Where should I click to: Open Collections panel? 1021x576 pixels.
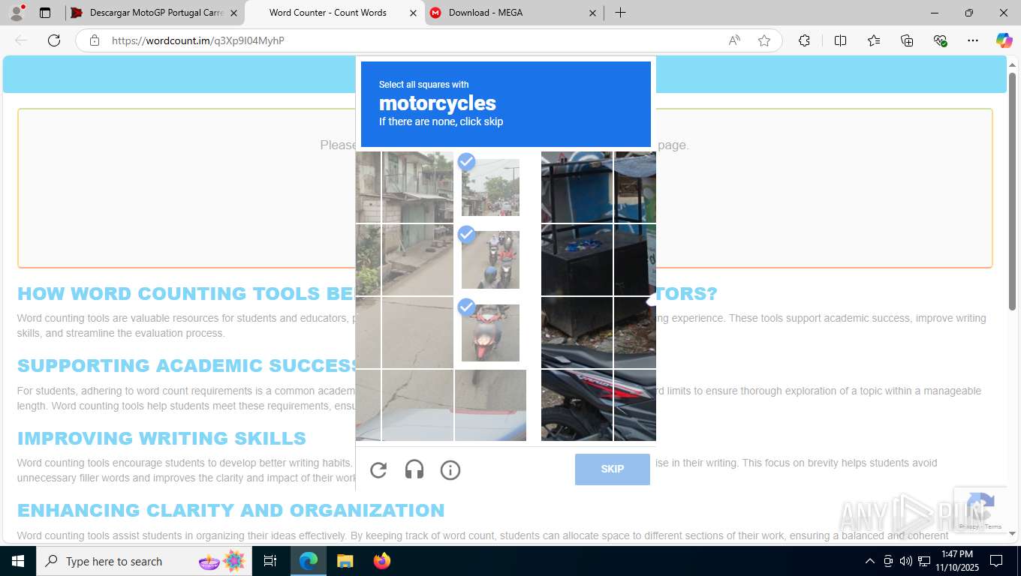click(907, 40)
